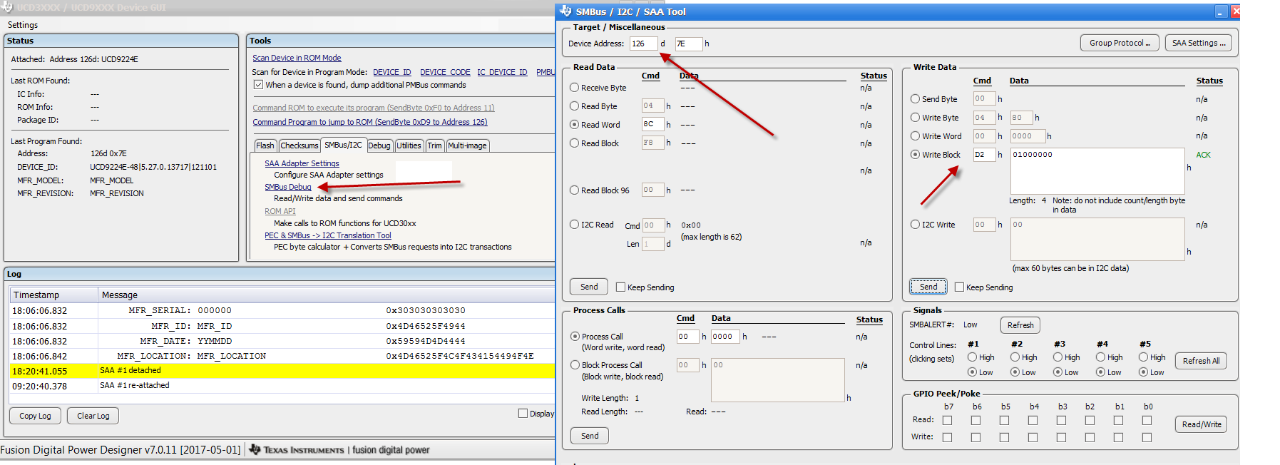Image resolution: width=1280 pixels, height=465 pixels.
Task: Click Scan Device in ROM Mode link
Action: [297, 58]
